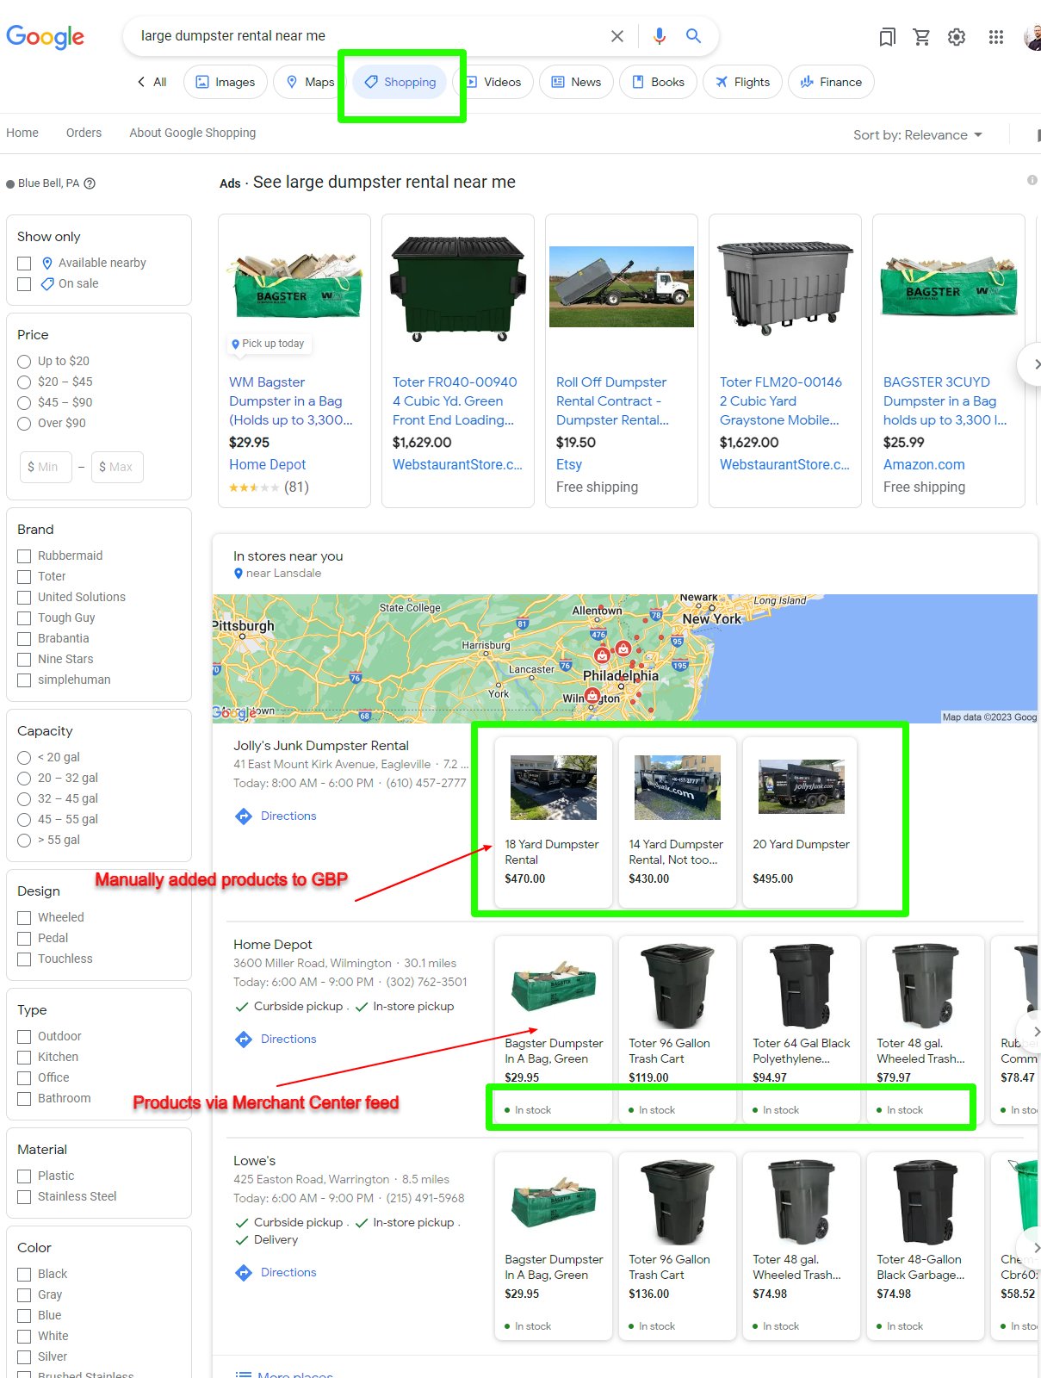Switch to the Images tab
Viewport: 1041px width, 1378px height.
(226, 82)
